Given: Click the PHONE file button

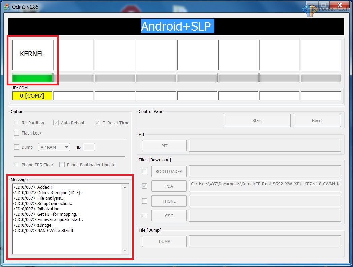Looking at the screenshot, I should pos(169,201).
